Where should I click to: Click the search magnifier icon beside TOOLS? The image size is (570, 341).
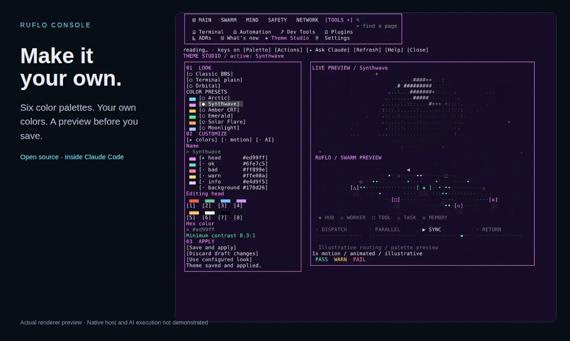[x=358, y=20]
